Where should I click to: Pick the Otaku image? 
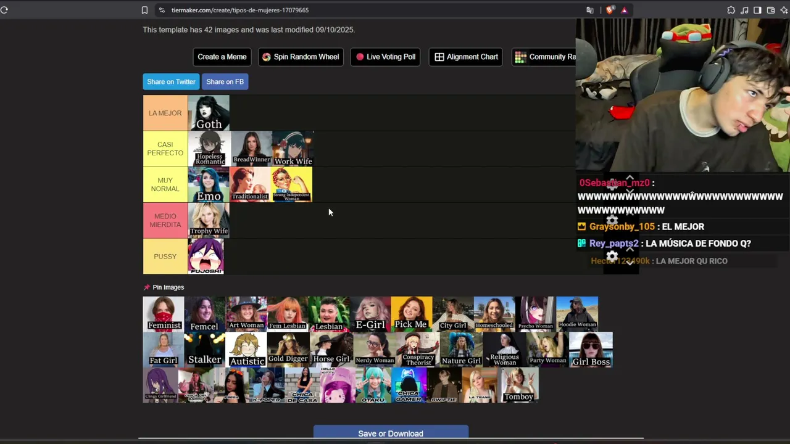373,385
